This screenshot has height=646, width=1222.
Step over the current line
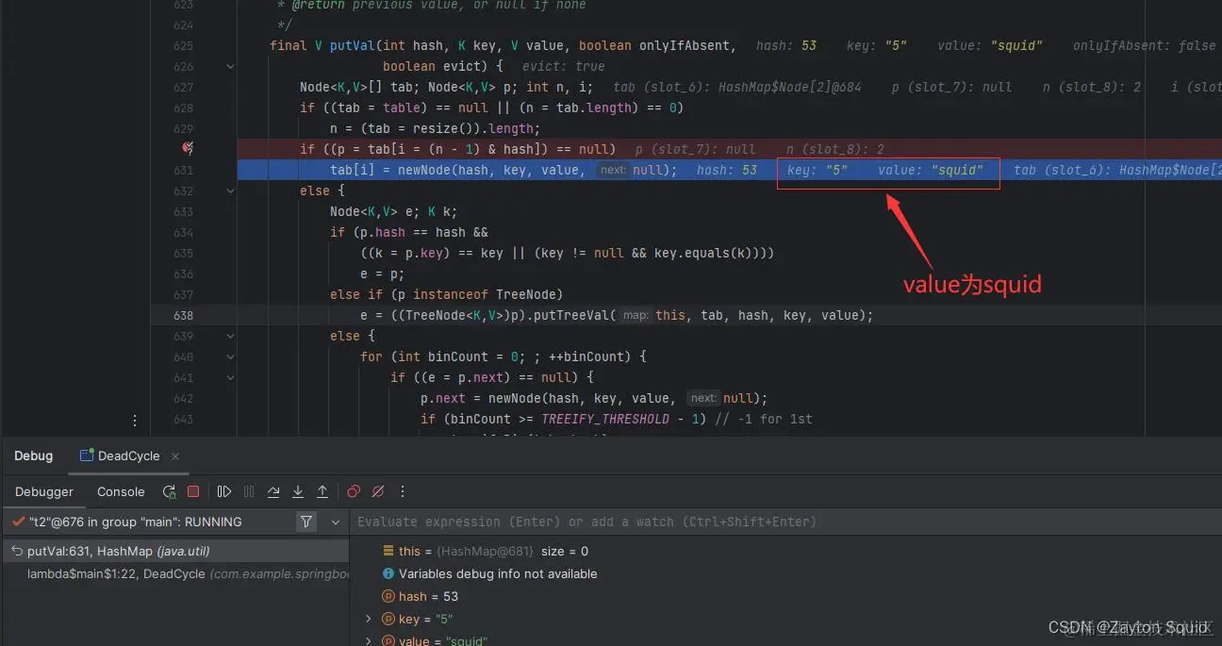click(273, 491)
